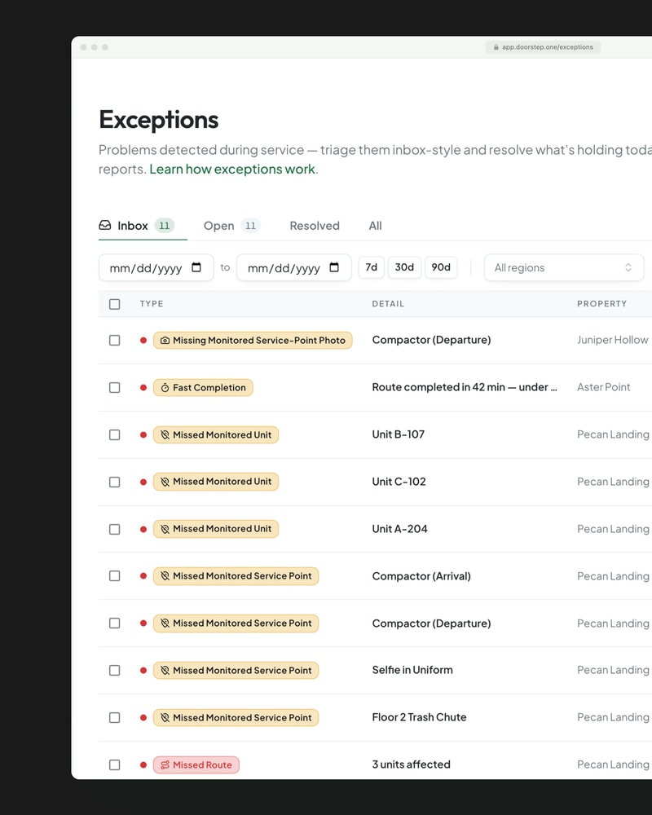
Task: Filter to the last 90d
Action: (x=441, y=267)
